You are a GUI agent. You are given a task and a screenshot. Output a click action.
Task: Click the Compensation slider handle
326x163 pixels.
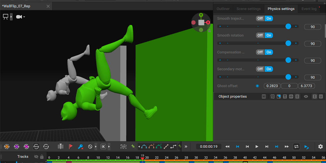tap(288, 60)
